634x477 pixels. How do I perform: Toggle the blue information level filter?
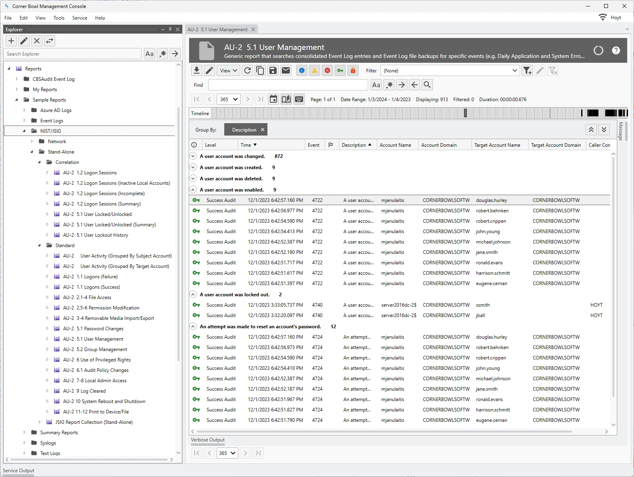point(302,71)
